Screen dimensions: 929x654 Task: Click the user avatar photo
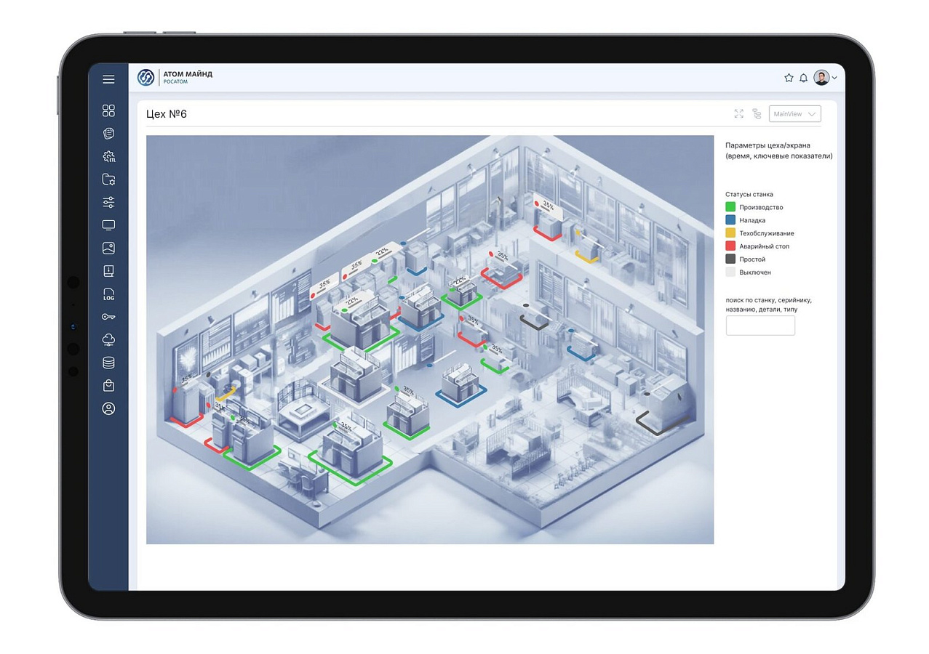821,78
